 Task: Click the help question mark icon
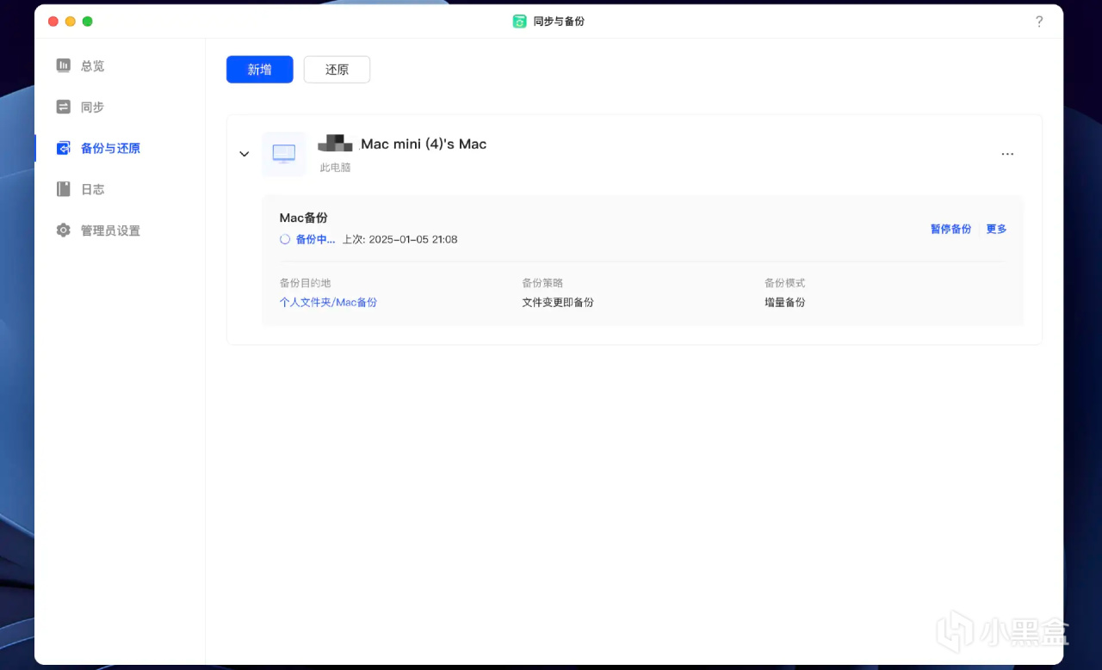tap(1039, 22)
